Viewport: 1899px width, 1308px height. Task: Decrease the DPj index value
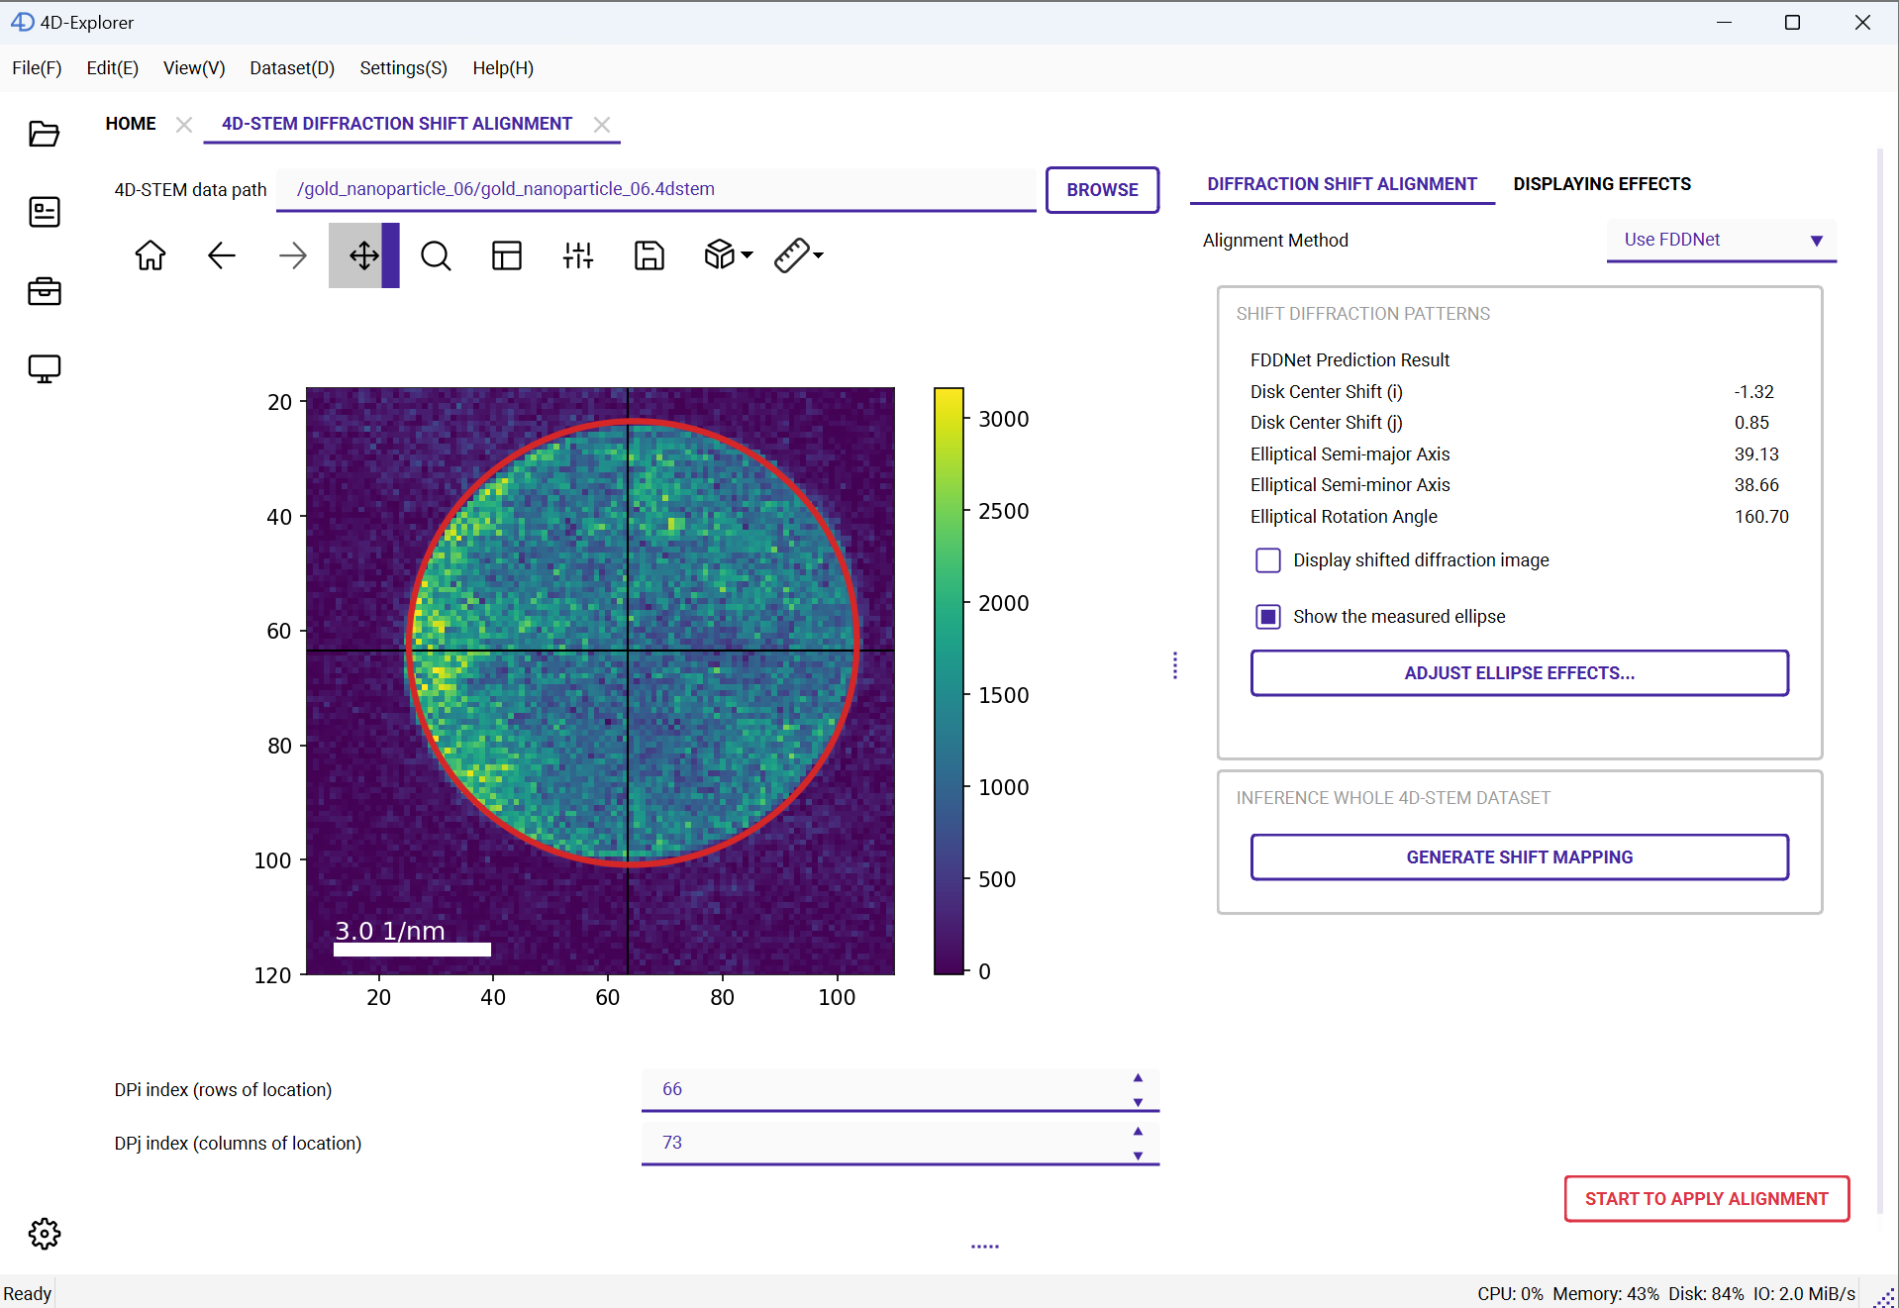[x=1138, y=1156]
